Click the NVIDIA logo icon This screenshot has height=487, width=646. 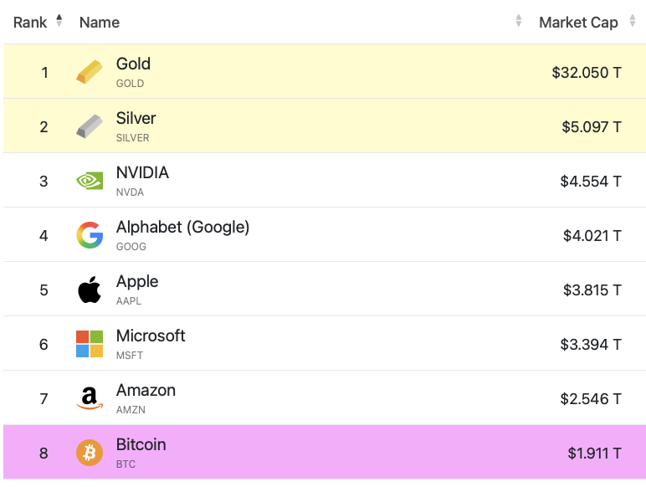(x=90, y=181)
